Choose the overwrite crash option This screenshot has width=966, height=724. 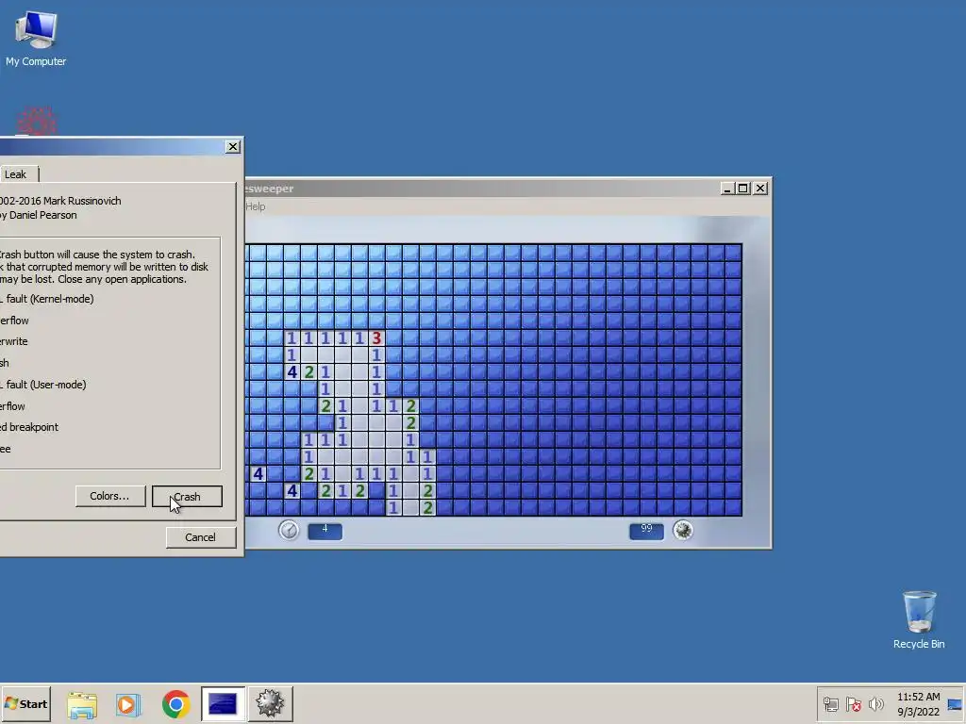point(14,341)
